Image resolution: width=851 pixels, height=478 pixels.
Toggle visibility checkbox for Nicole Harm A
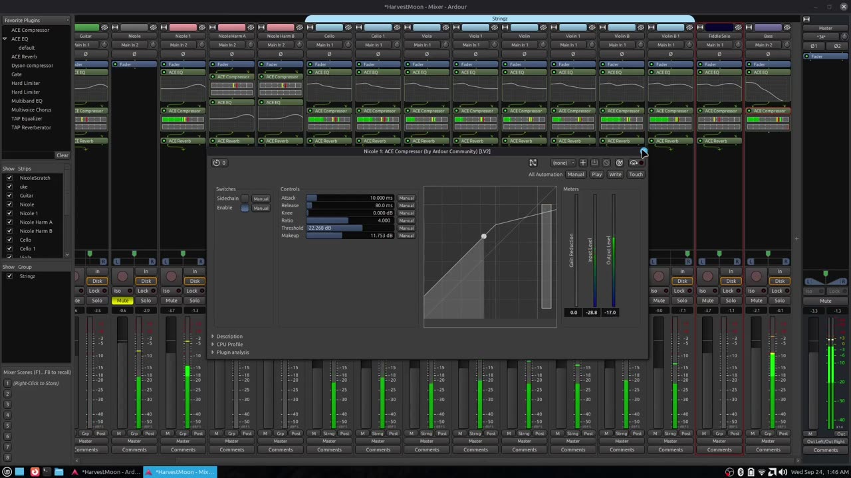(9, 222)
